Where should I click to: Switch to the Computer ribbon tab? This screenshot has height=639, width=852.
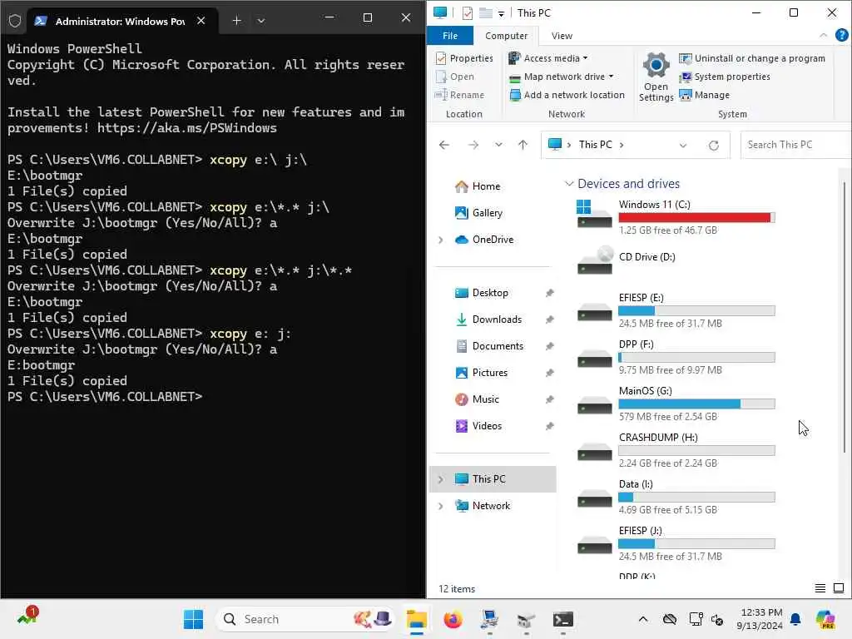click(x=506, y=35)
